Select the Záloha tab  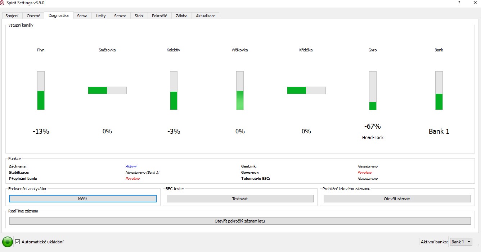coord(181,16)
